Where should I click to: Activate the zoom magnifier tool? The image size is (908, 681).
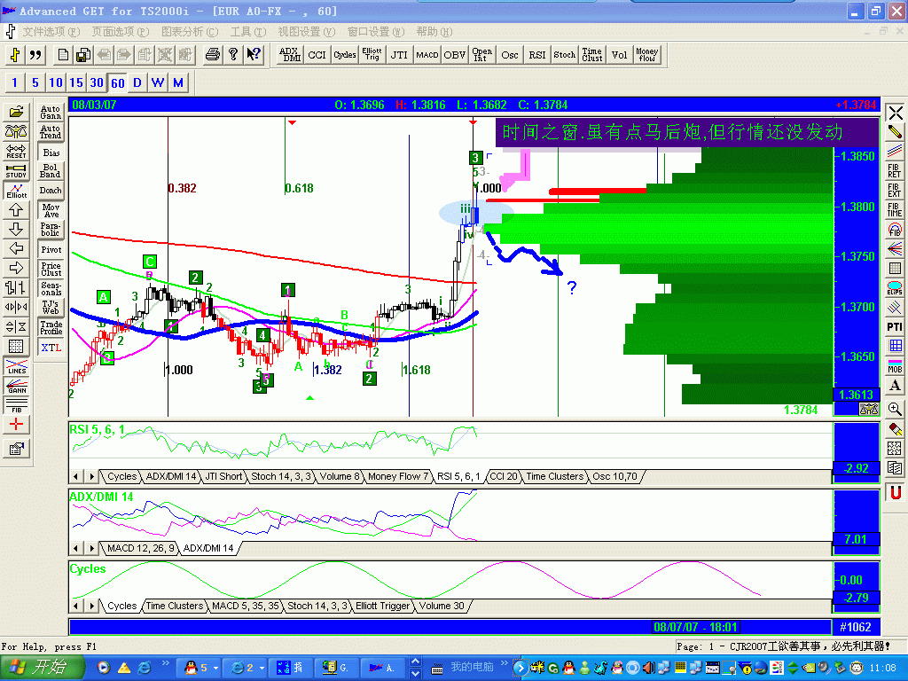(x=896, y=410)
